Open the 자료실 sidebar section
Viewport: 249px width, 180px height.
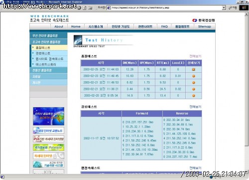(x=48, y=76)
